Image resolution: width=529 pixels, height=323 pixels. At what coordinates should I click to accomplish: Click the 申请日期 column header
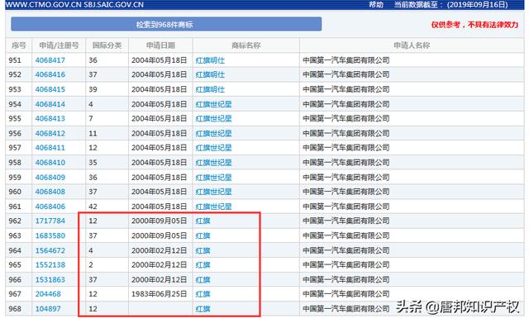[160, 45]
